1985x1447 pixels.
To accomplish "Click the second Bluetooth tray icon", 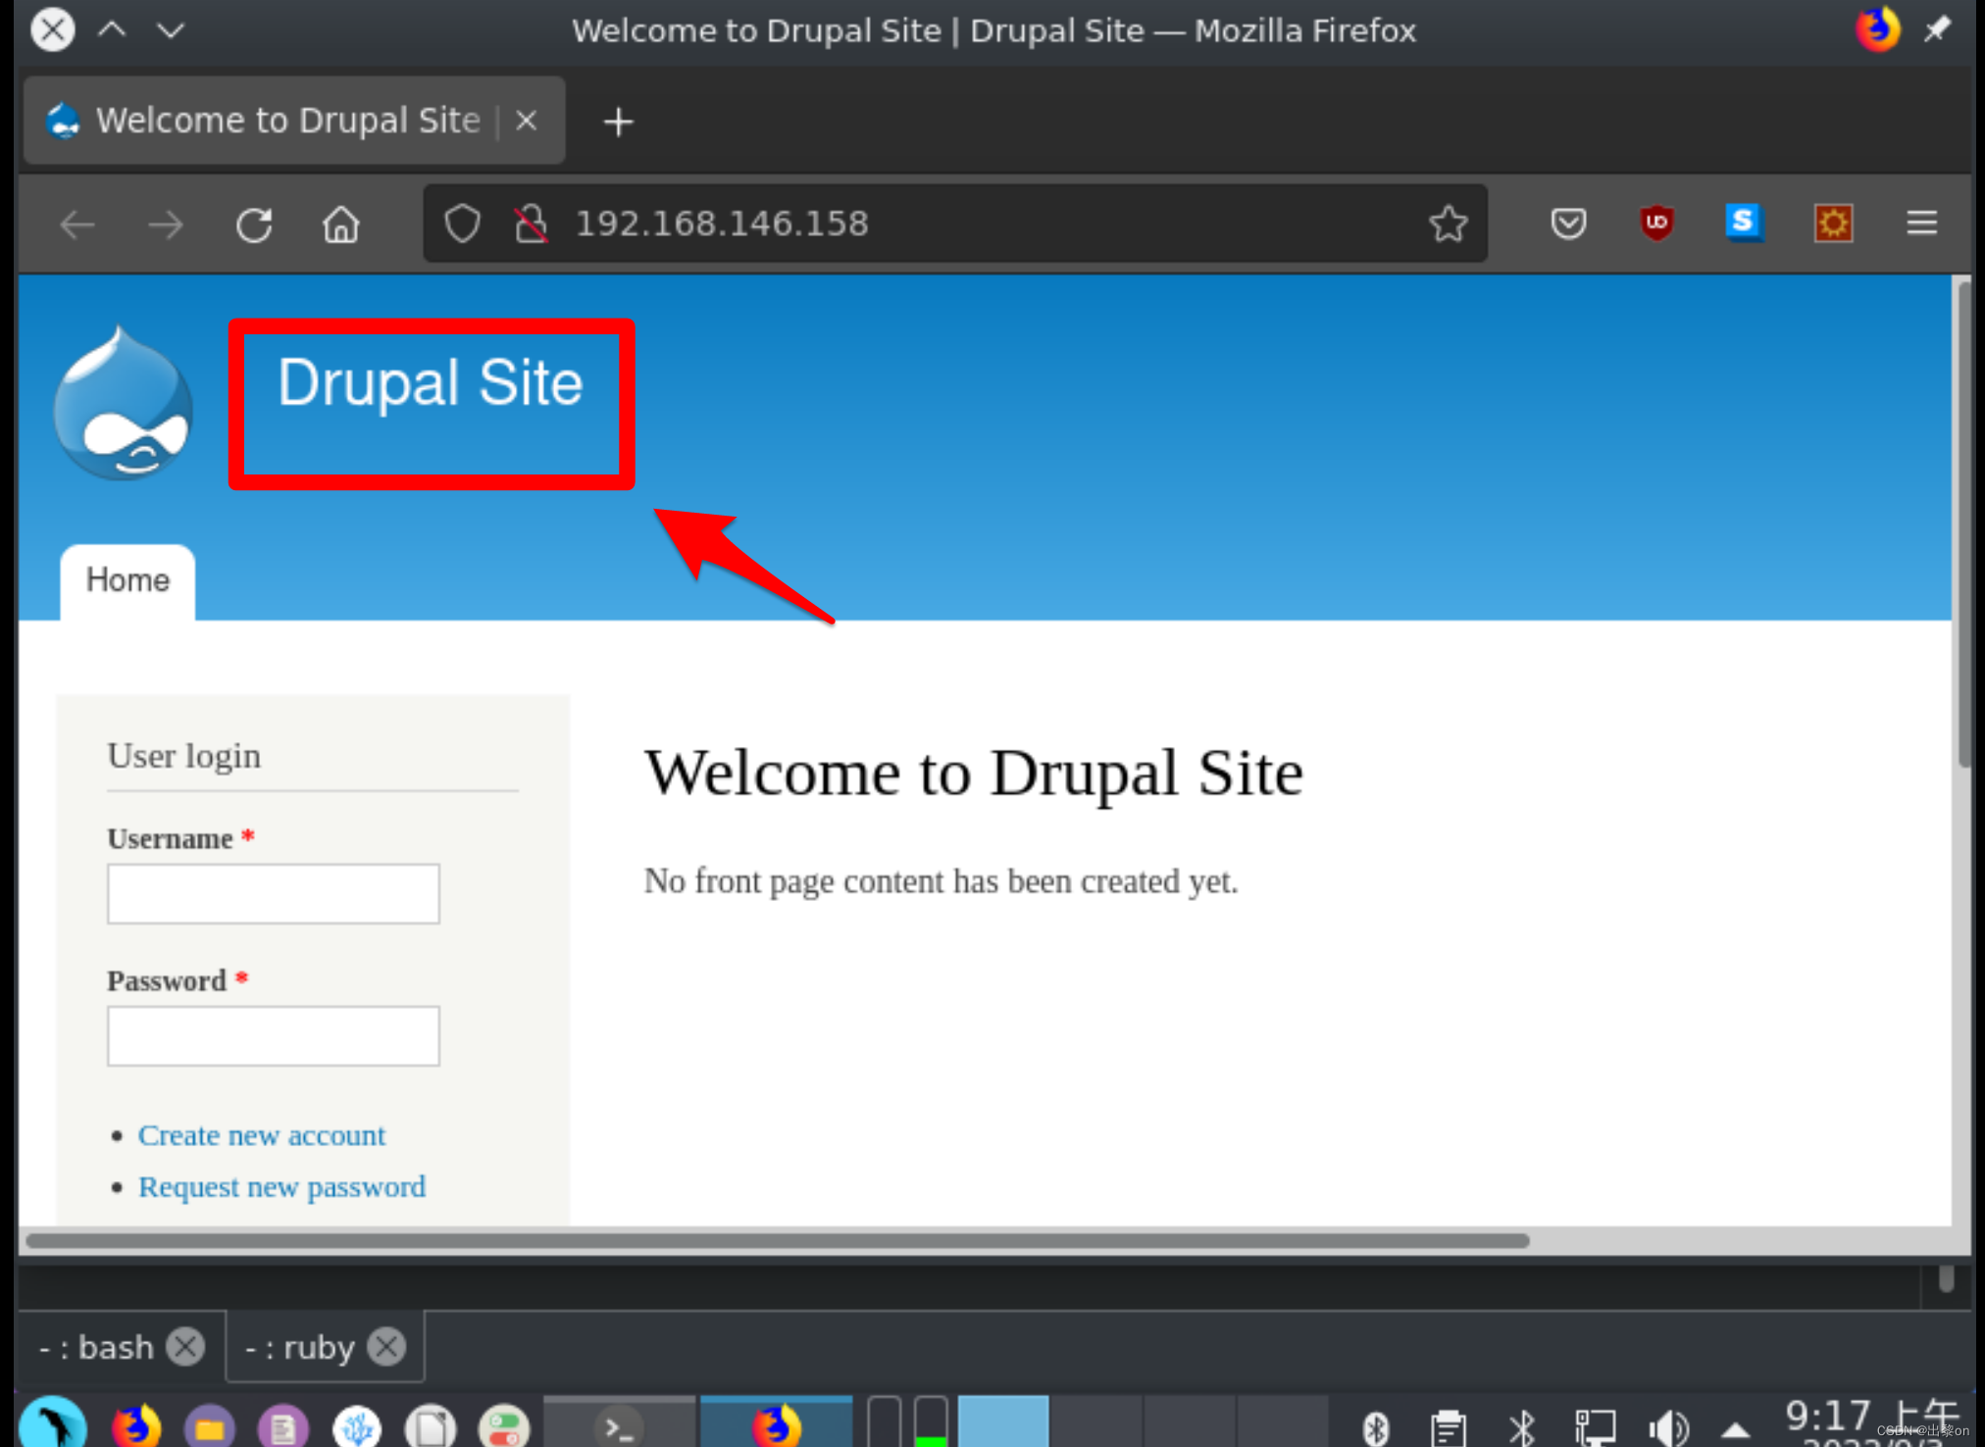I will pyautogui.click(x=1522, y=1427).
